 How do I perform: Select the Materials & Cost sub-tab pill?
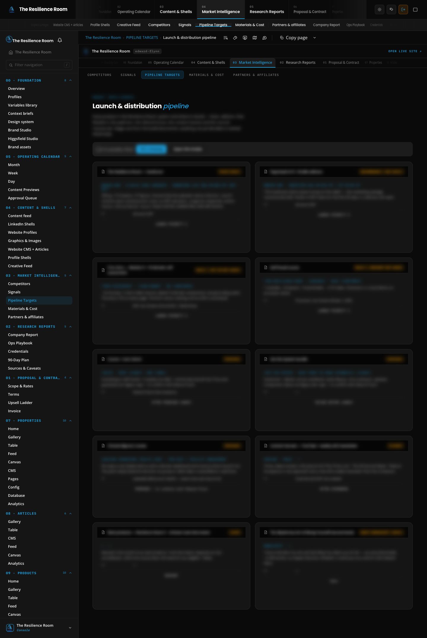pyautogui.click(x=206, y=75)
